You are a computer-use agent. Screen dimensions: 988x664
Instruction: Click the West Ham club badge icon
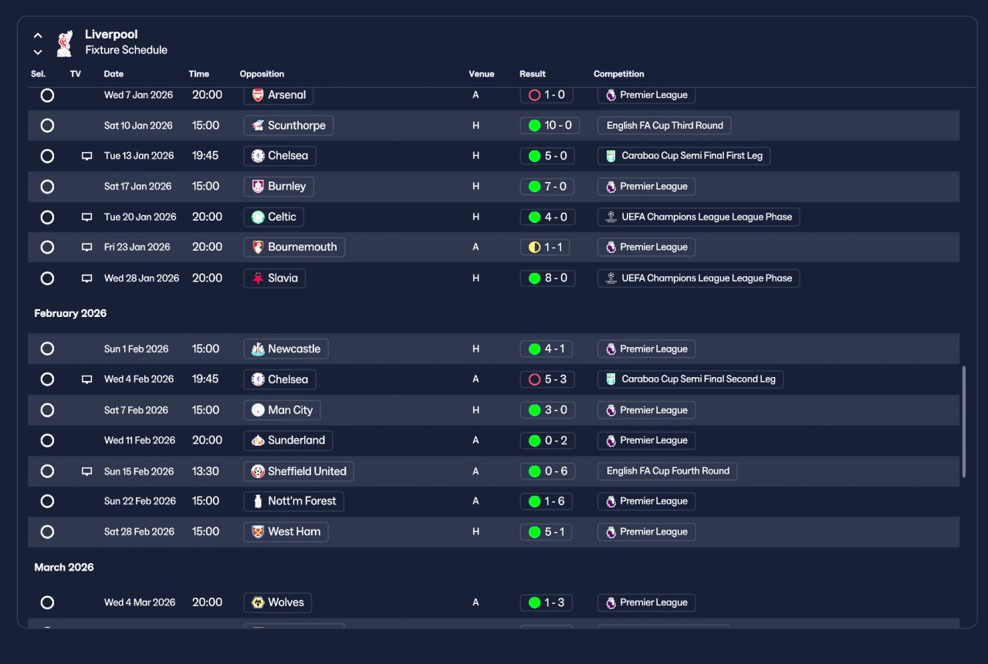258,532
